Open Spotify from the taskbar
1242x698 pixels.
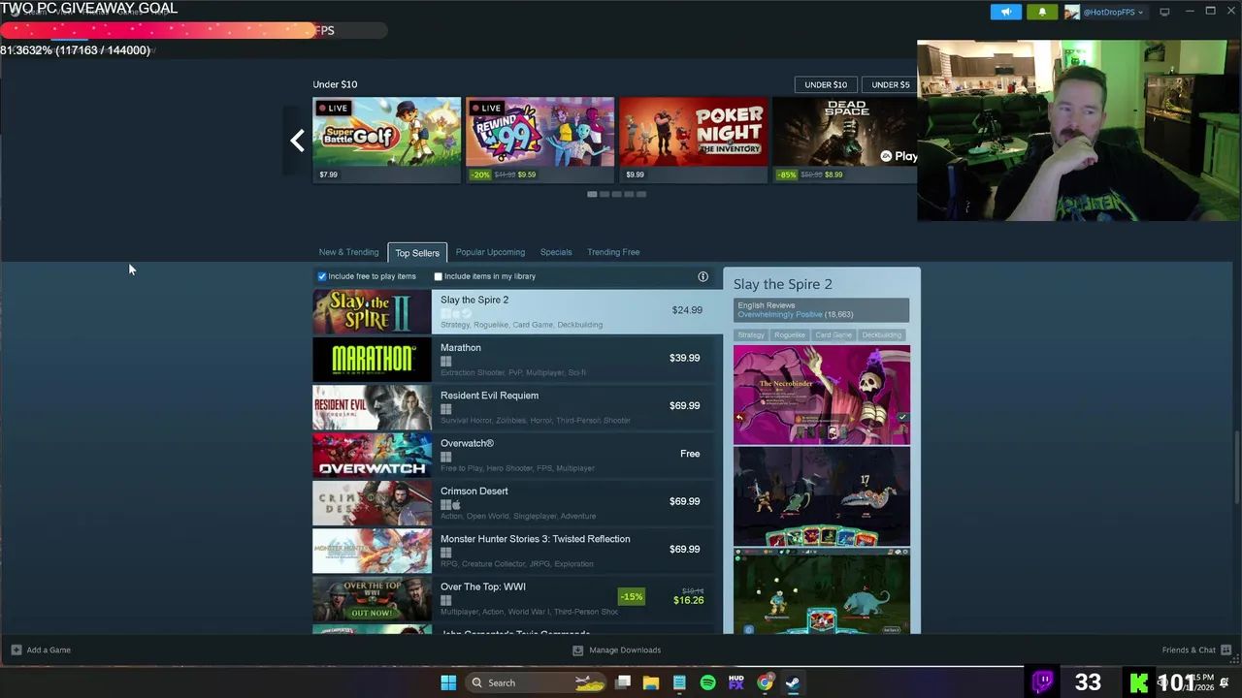click(707, 682)
